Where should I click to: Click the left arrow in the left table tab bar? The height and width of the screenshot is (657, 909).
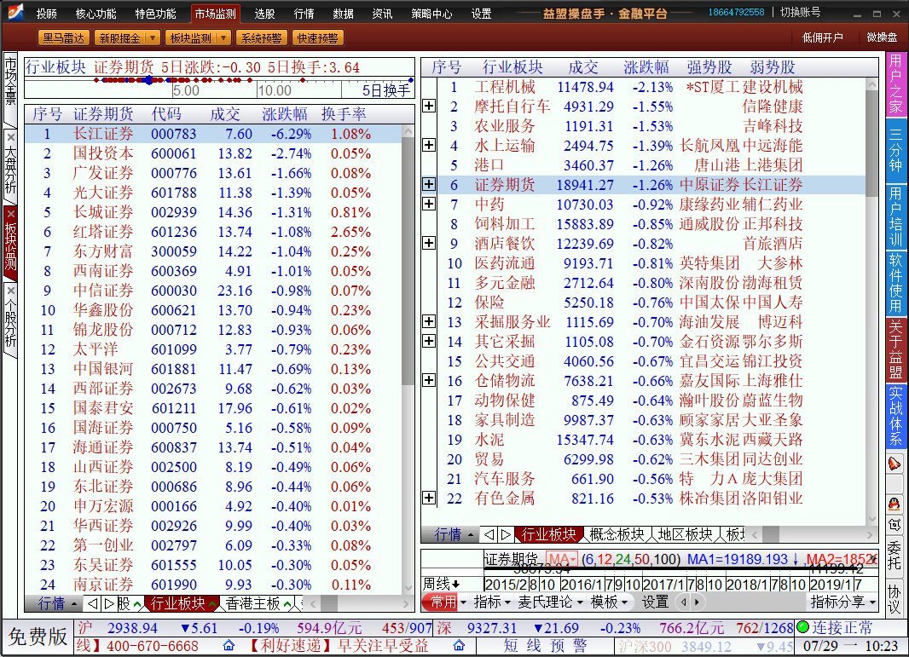click(x=92, y=603)
